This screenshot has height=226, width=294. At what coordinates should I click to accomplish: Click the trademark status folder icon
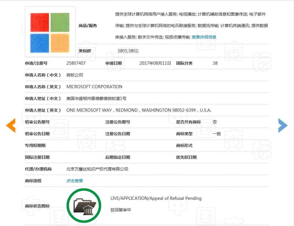(83, 206)
